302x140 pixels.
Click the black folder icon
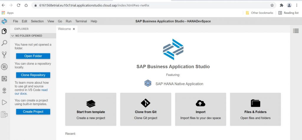tap(255, 103)
